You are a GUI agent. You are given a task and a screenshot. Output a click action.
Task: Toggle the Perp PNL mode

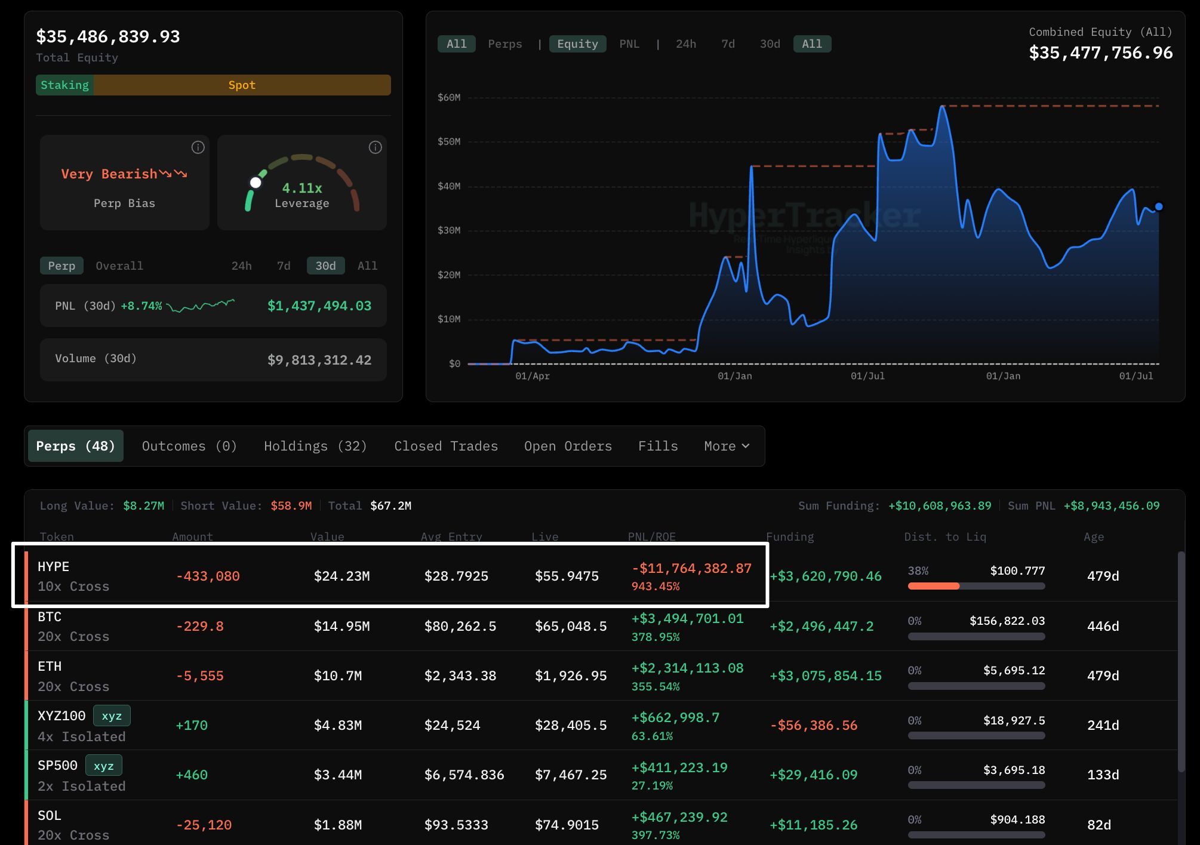pos(61,266)
